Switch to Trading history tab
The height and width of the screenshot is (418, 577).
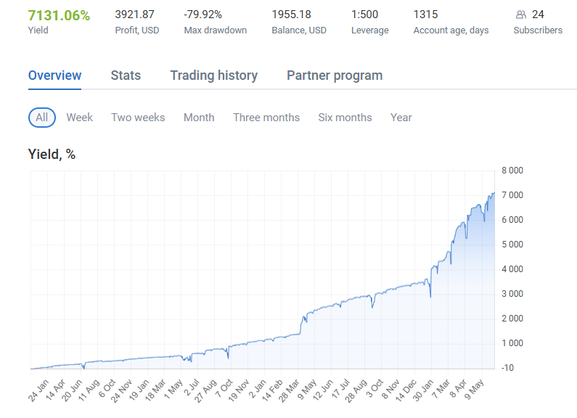[x=214, y=75]
